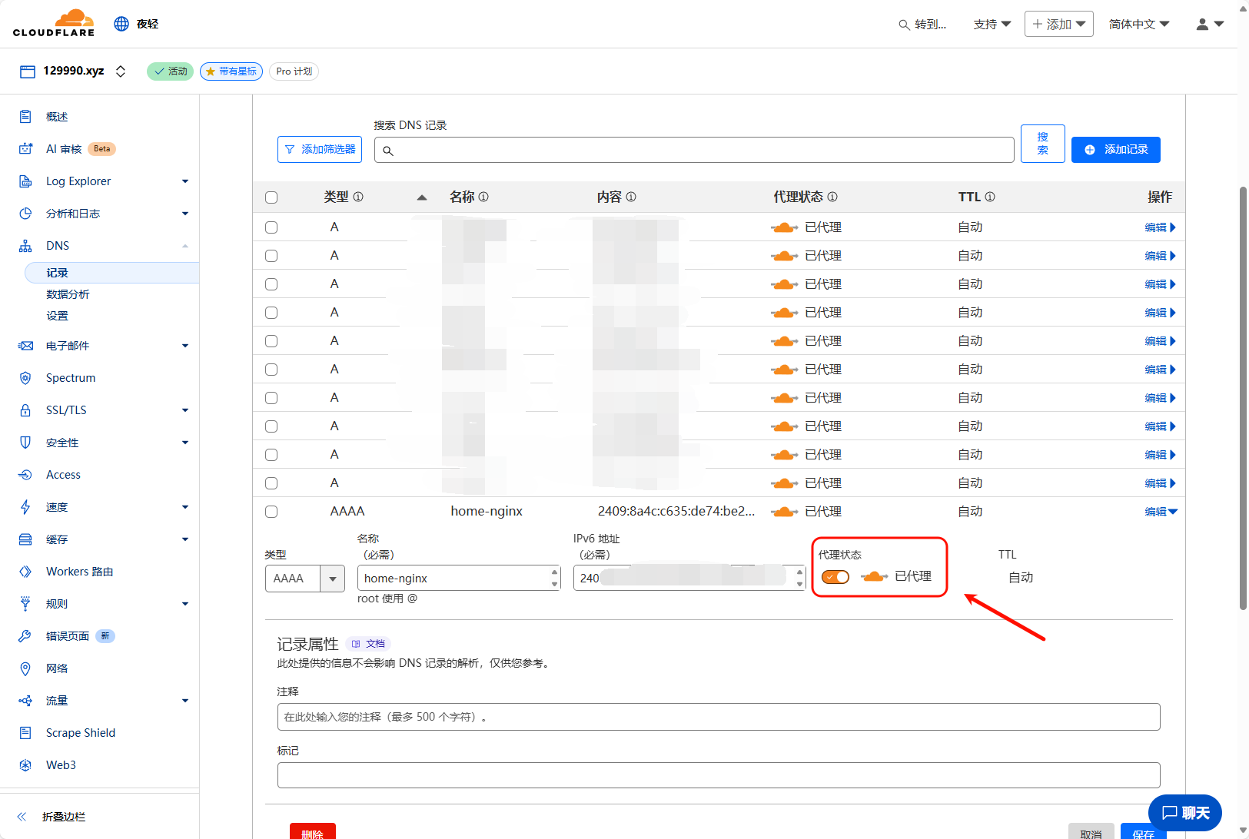Tick the checkbox for the home-nginx AAAA row
Screen dimensions: 1249x839
click(271, 512)
